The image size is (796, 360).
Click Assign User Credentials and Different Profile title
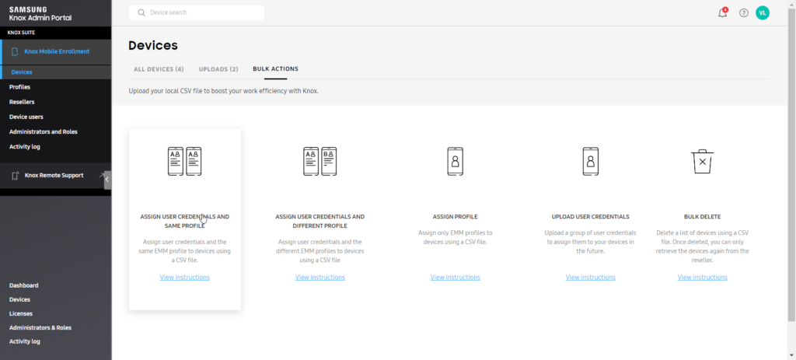point(319,222)
